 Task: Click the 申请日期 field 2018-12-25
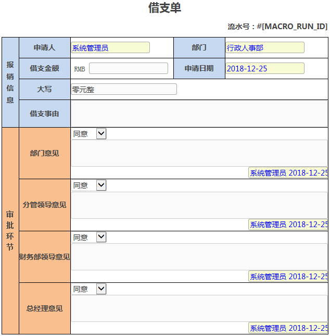tap(265, 68)
